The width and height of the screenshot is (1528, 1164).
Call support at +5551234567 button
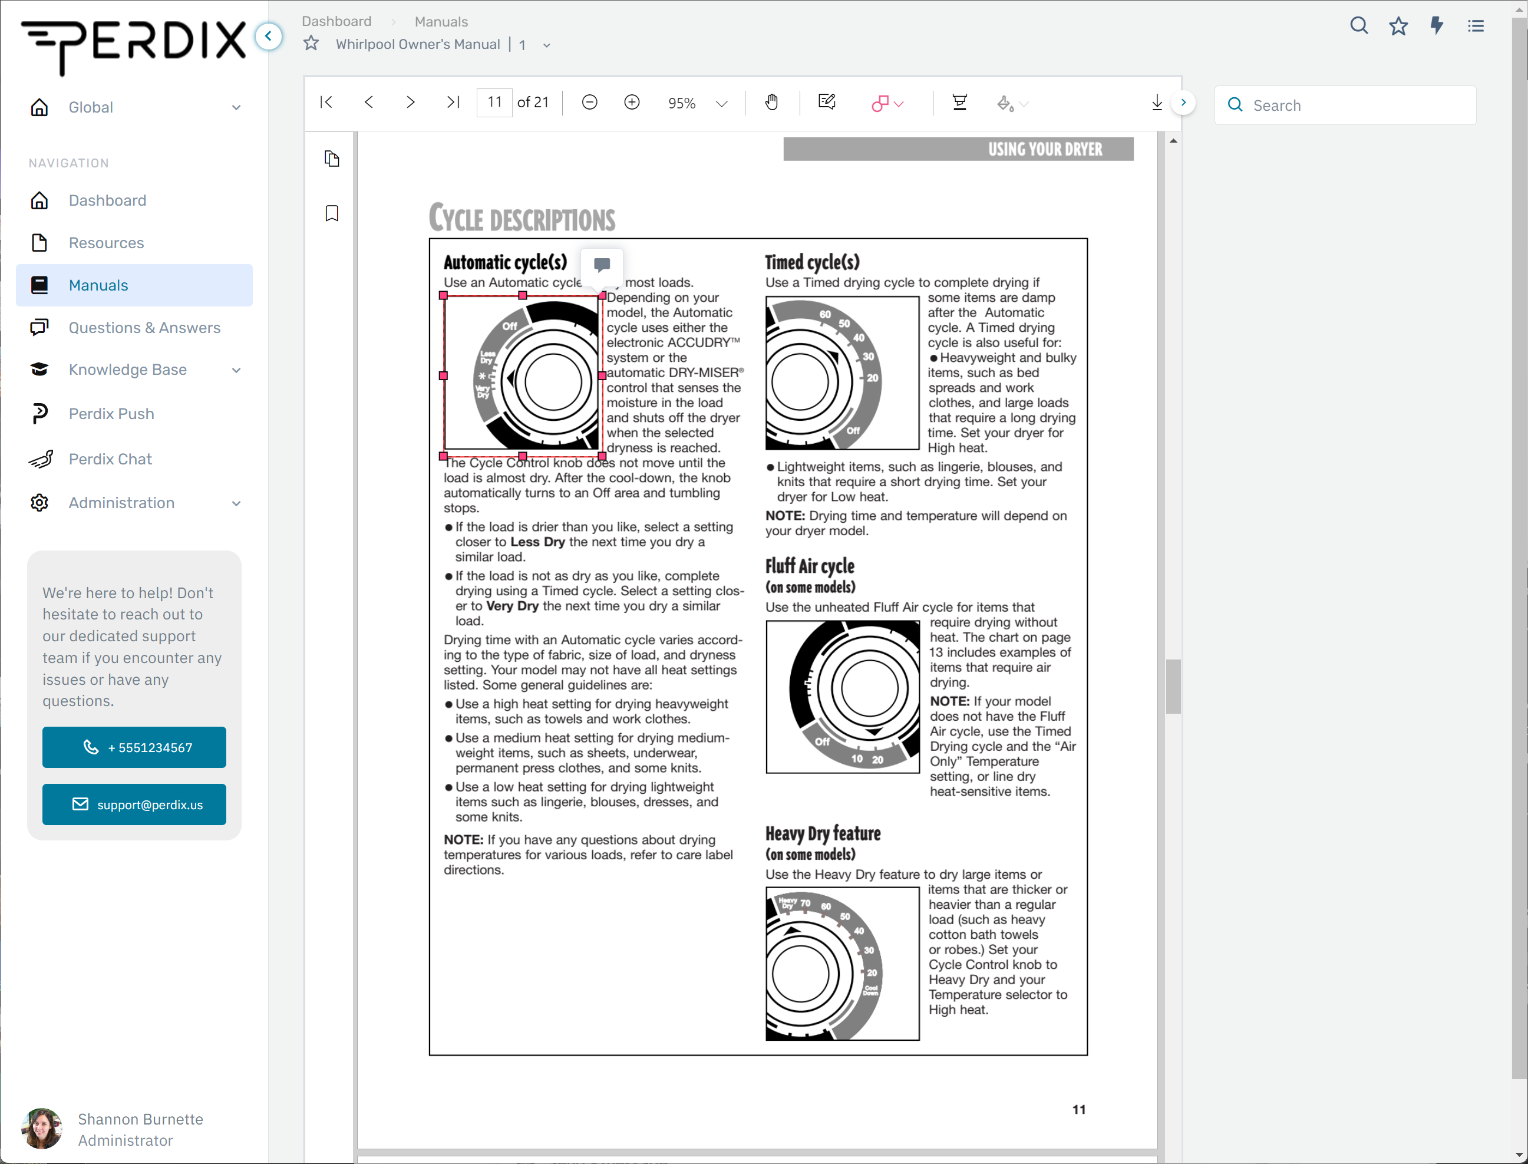coord(134,747)
